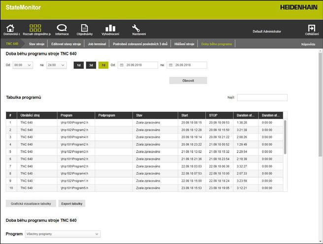Sort by the Start column header

tap(192, 116)
